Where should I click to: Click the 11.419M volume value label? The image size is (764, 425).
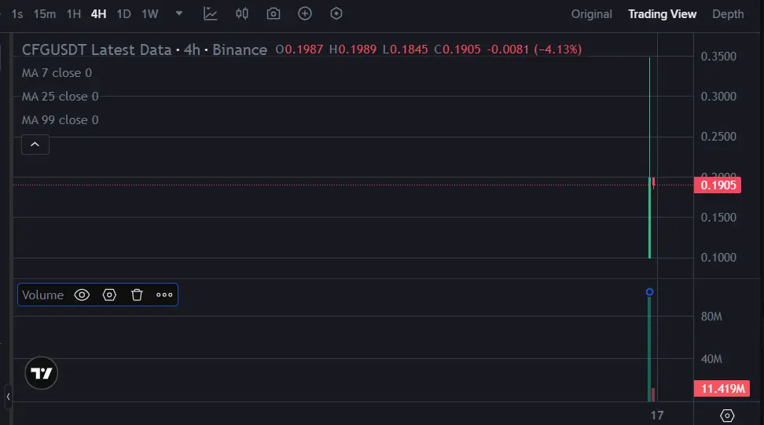point(722,389)
